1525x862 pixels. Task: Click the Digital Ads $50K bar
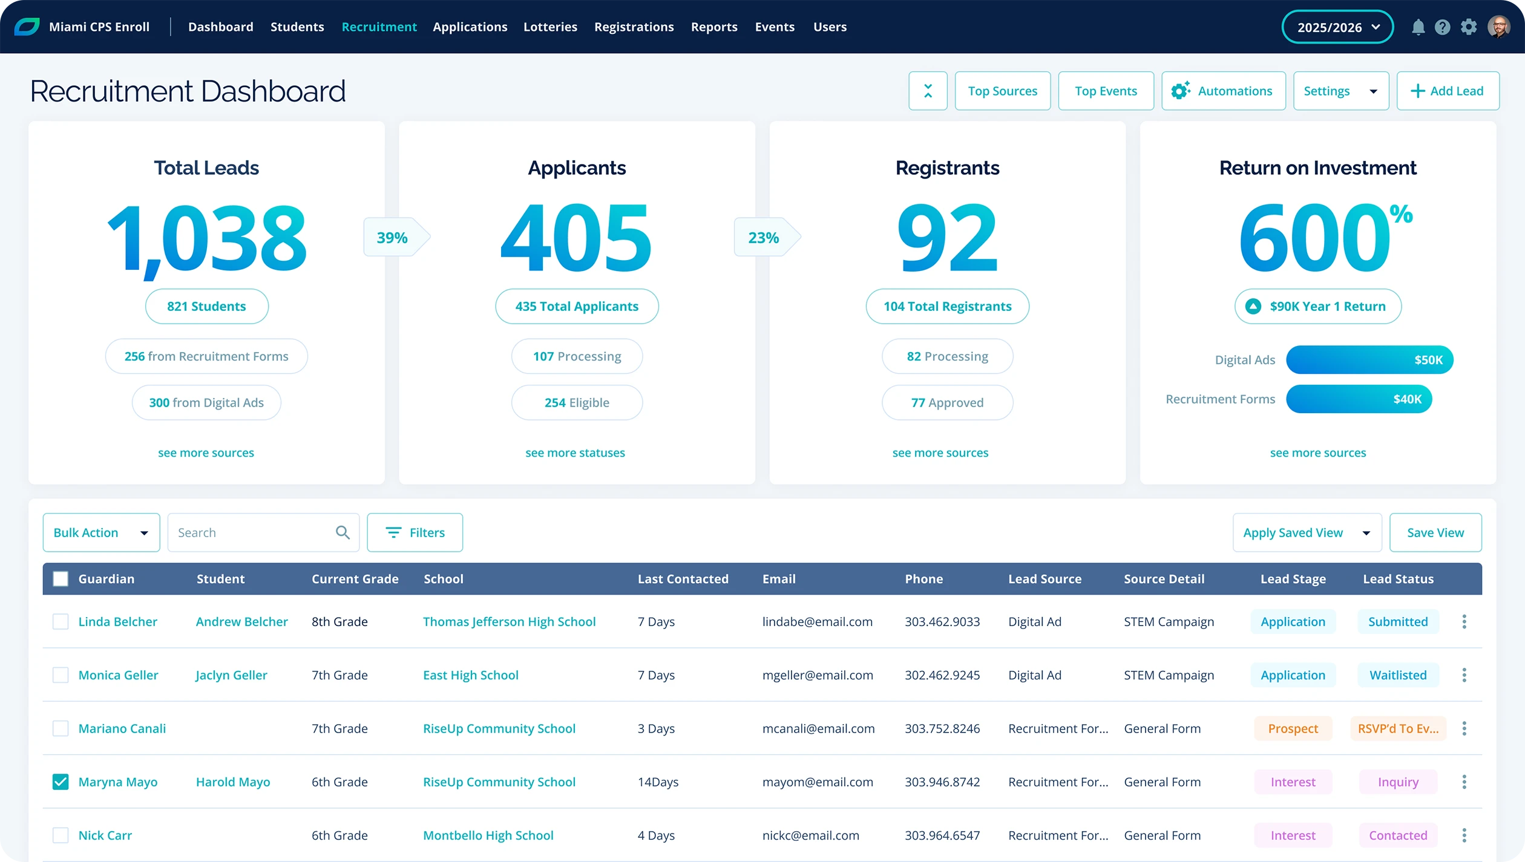(1369, 360)
